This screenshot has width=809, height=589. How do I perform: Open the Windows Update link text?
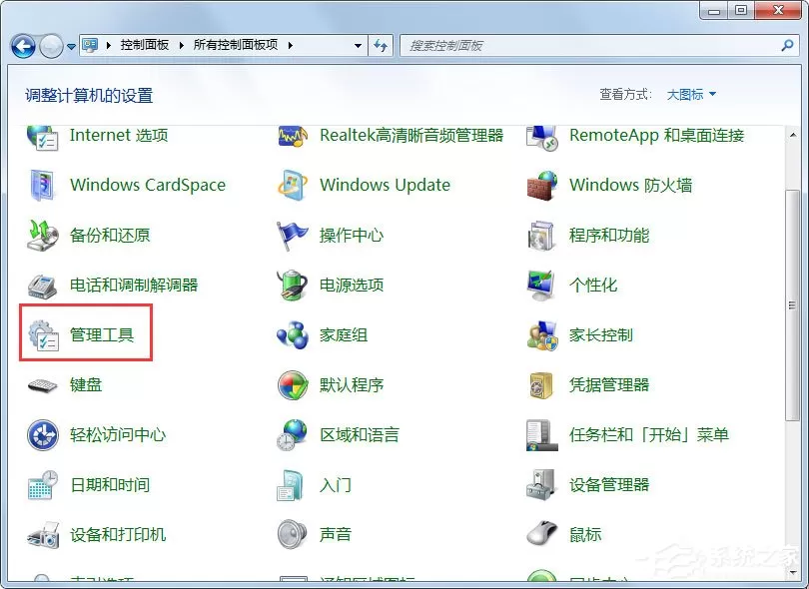[385, 185]
